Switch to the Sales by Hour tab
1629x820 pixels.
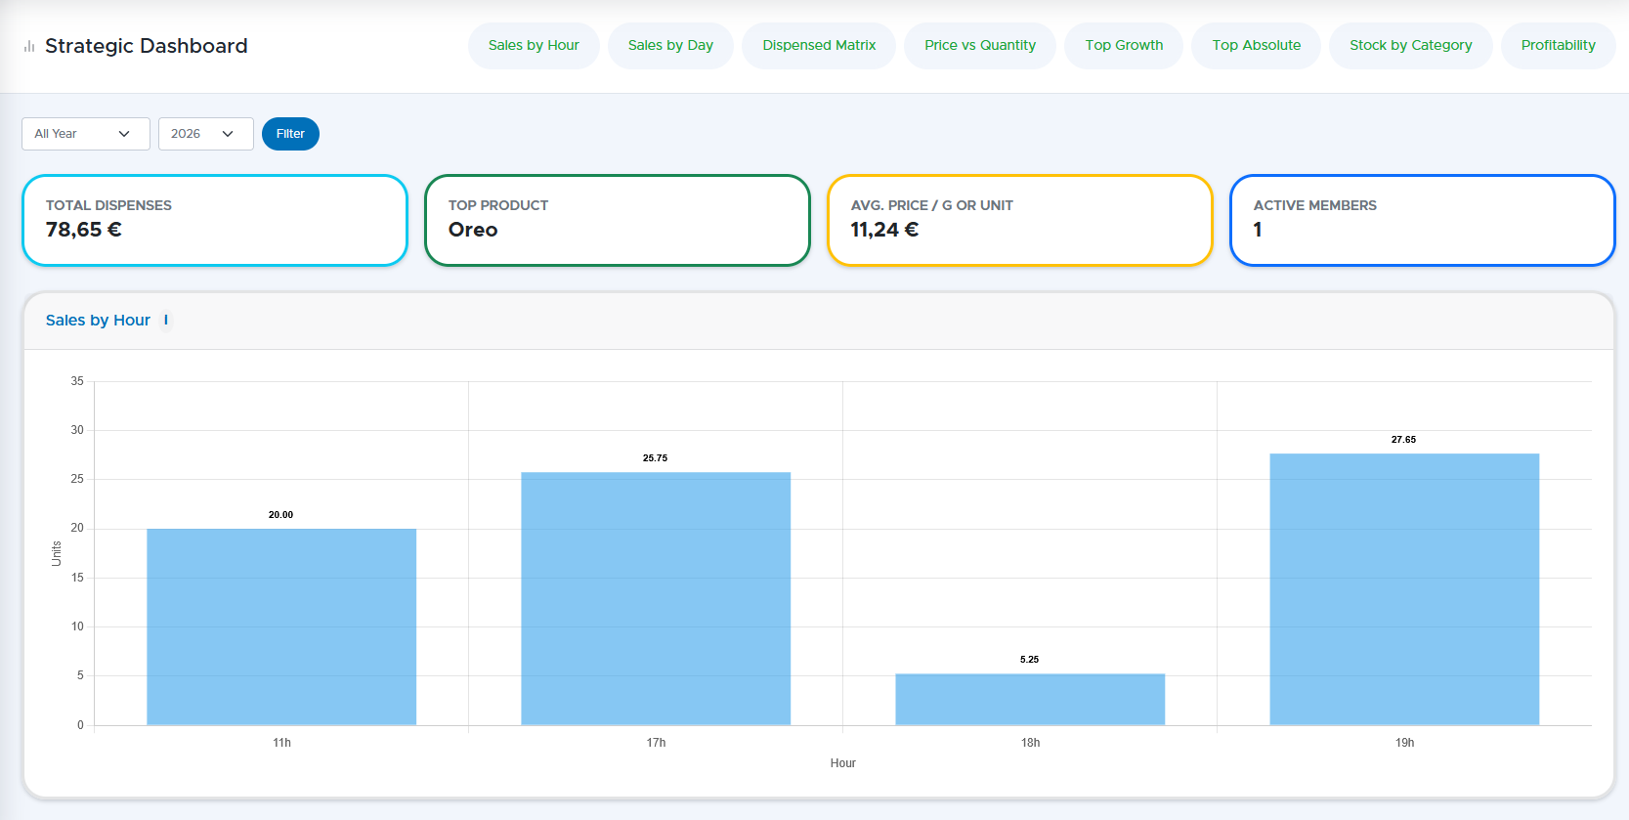click(534, 46)
